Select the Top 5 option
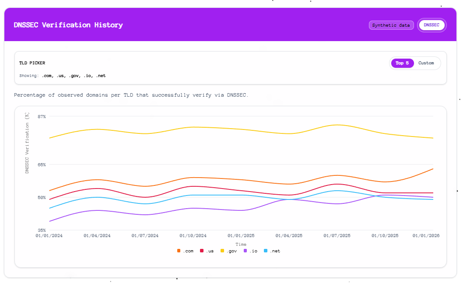This screenshot has width=463, height=283. [x=402, y=63]
